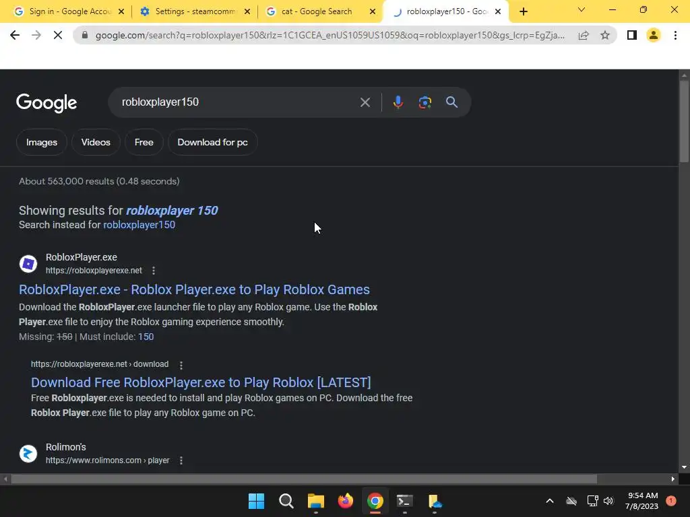Open File Explorer from taskbar
The width and height of the screenshot is (690, 517).
315,501
